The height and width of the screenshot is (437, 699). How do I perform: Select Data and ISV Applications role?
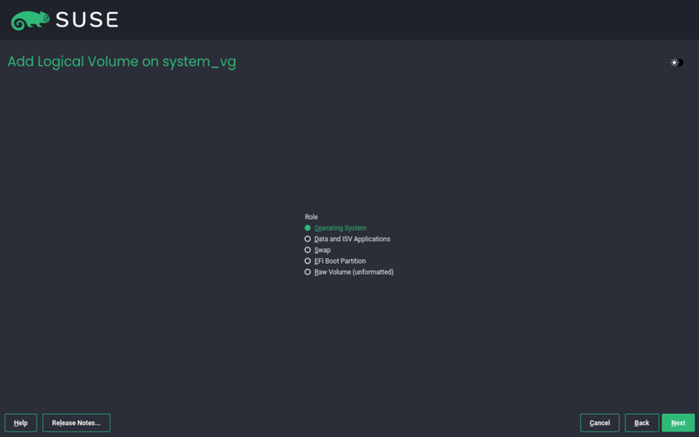click(x=347, y=239)
